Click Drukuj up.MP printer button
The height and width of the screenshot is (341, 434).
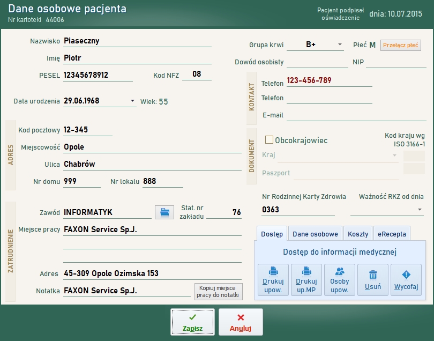coord(306,280)
